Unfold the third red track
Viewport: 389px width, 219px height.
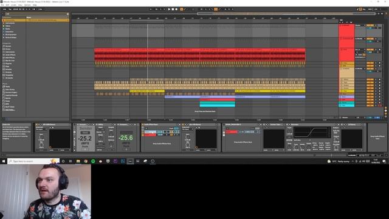click(342, 50)
